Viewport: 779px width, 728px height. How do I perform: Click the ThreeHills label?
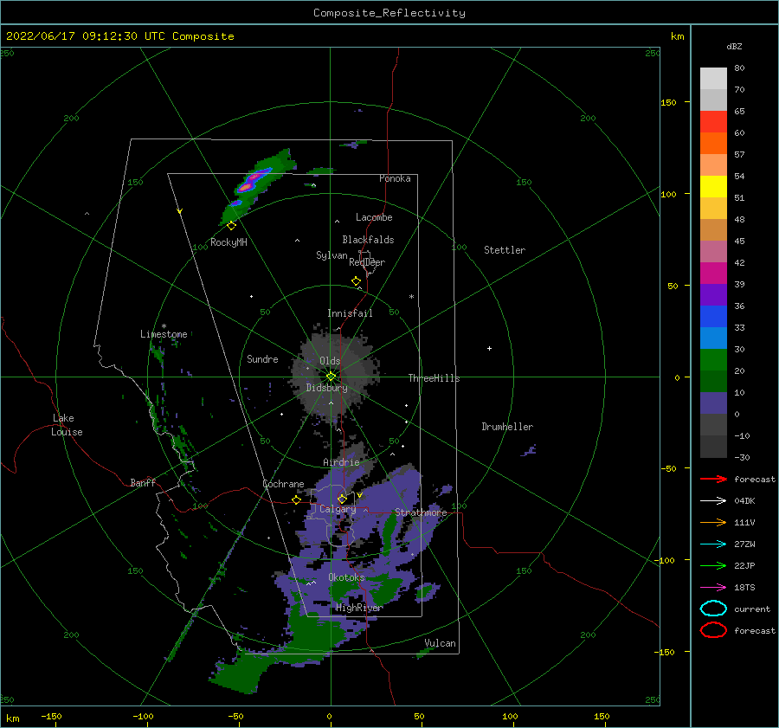tap(434, 378)
